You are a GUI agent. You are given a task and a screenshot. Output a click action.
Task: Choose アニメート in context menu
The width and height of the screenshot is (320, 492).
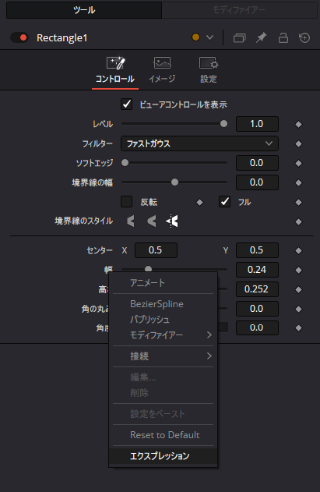point(163,283)
